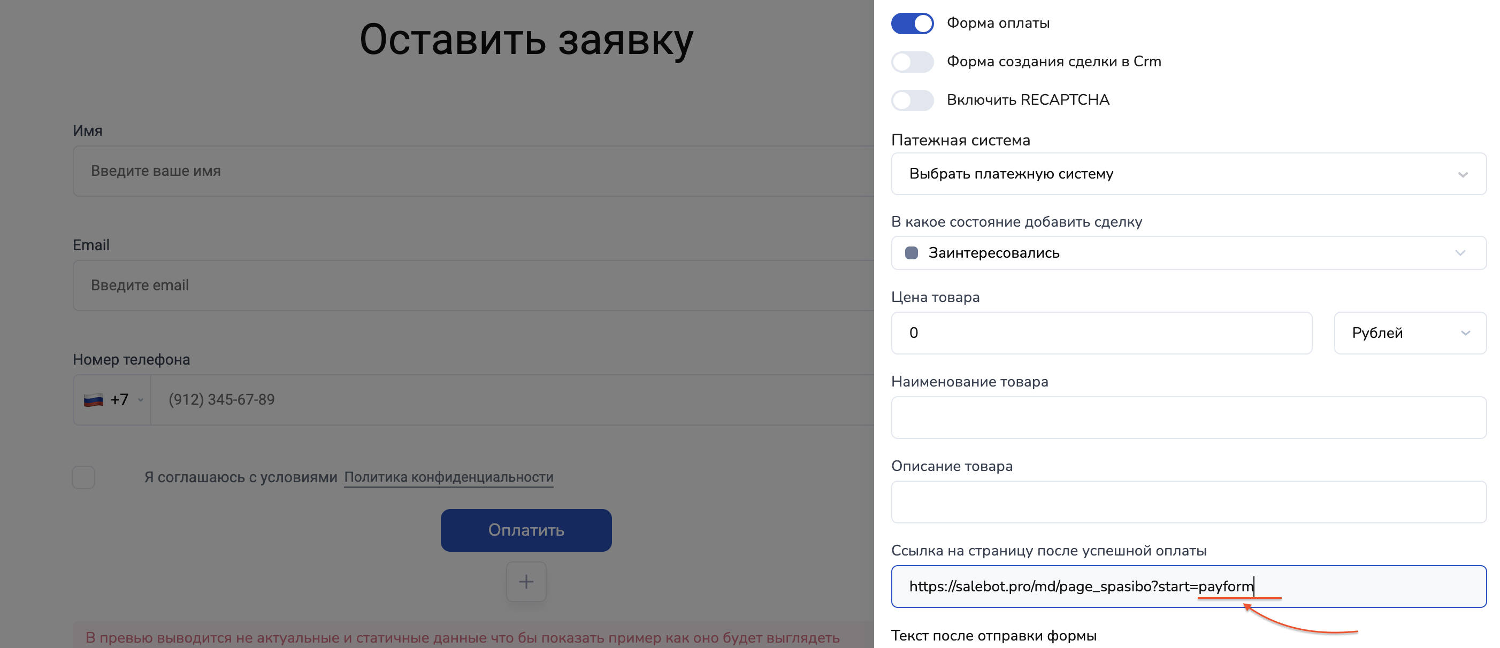The height and width of the screenshot is (648, 1500).
Task: Click the success page URL input field
Action: [1188, 587]
